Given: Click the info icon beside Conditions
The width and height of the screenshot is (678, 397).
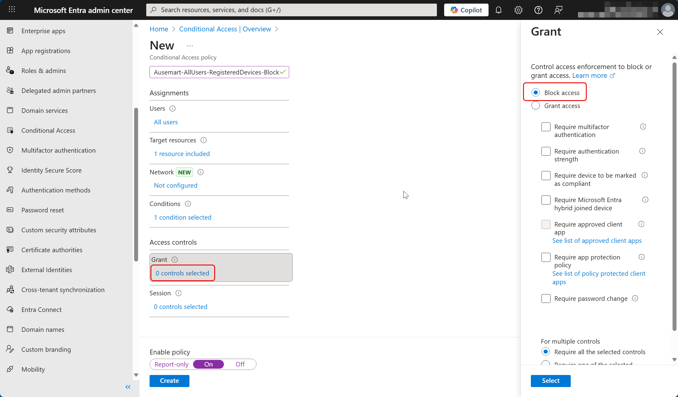Looking at the screenshot, I should (188, 204).
